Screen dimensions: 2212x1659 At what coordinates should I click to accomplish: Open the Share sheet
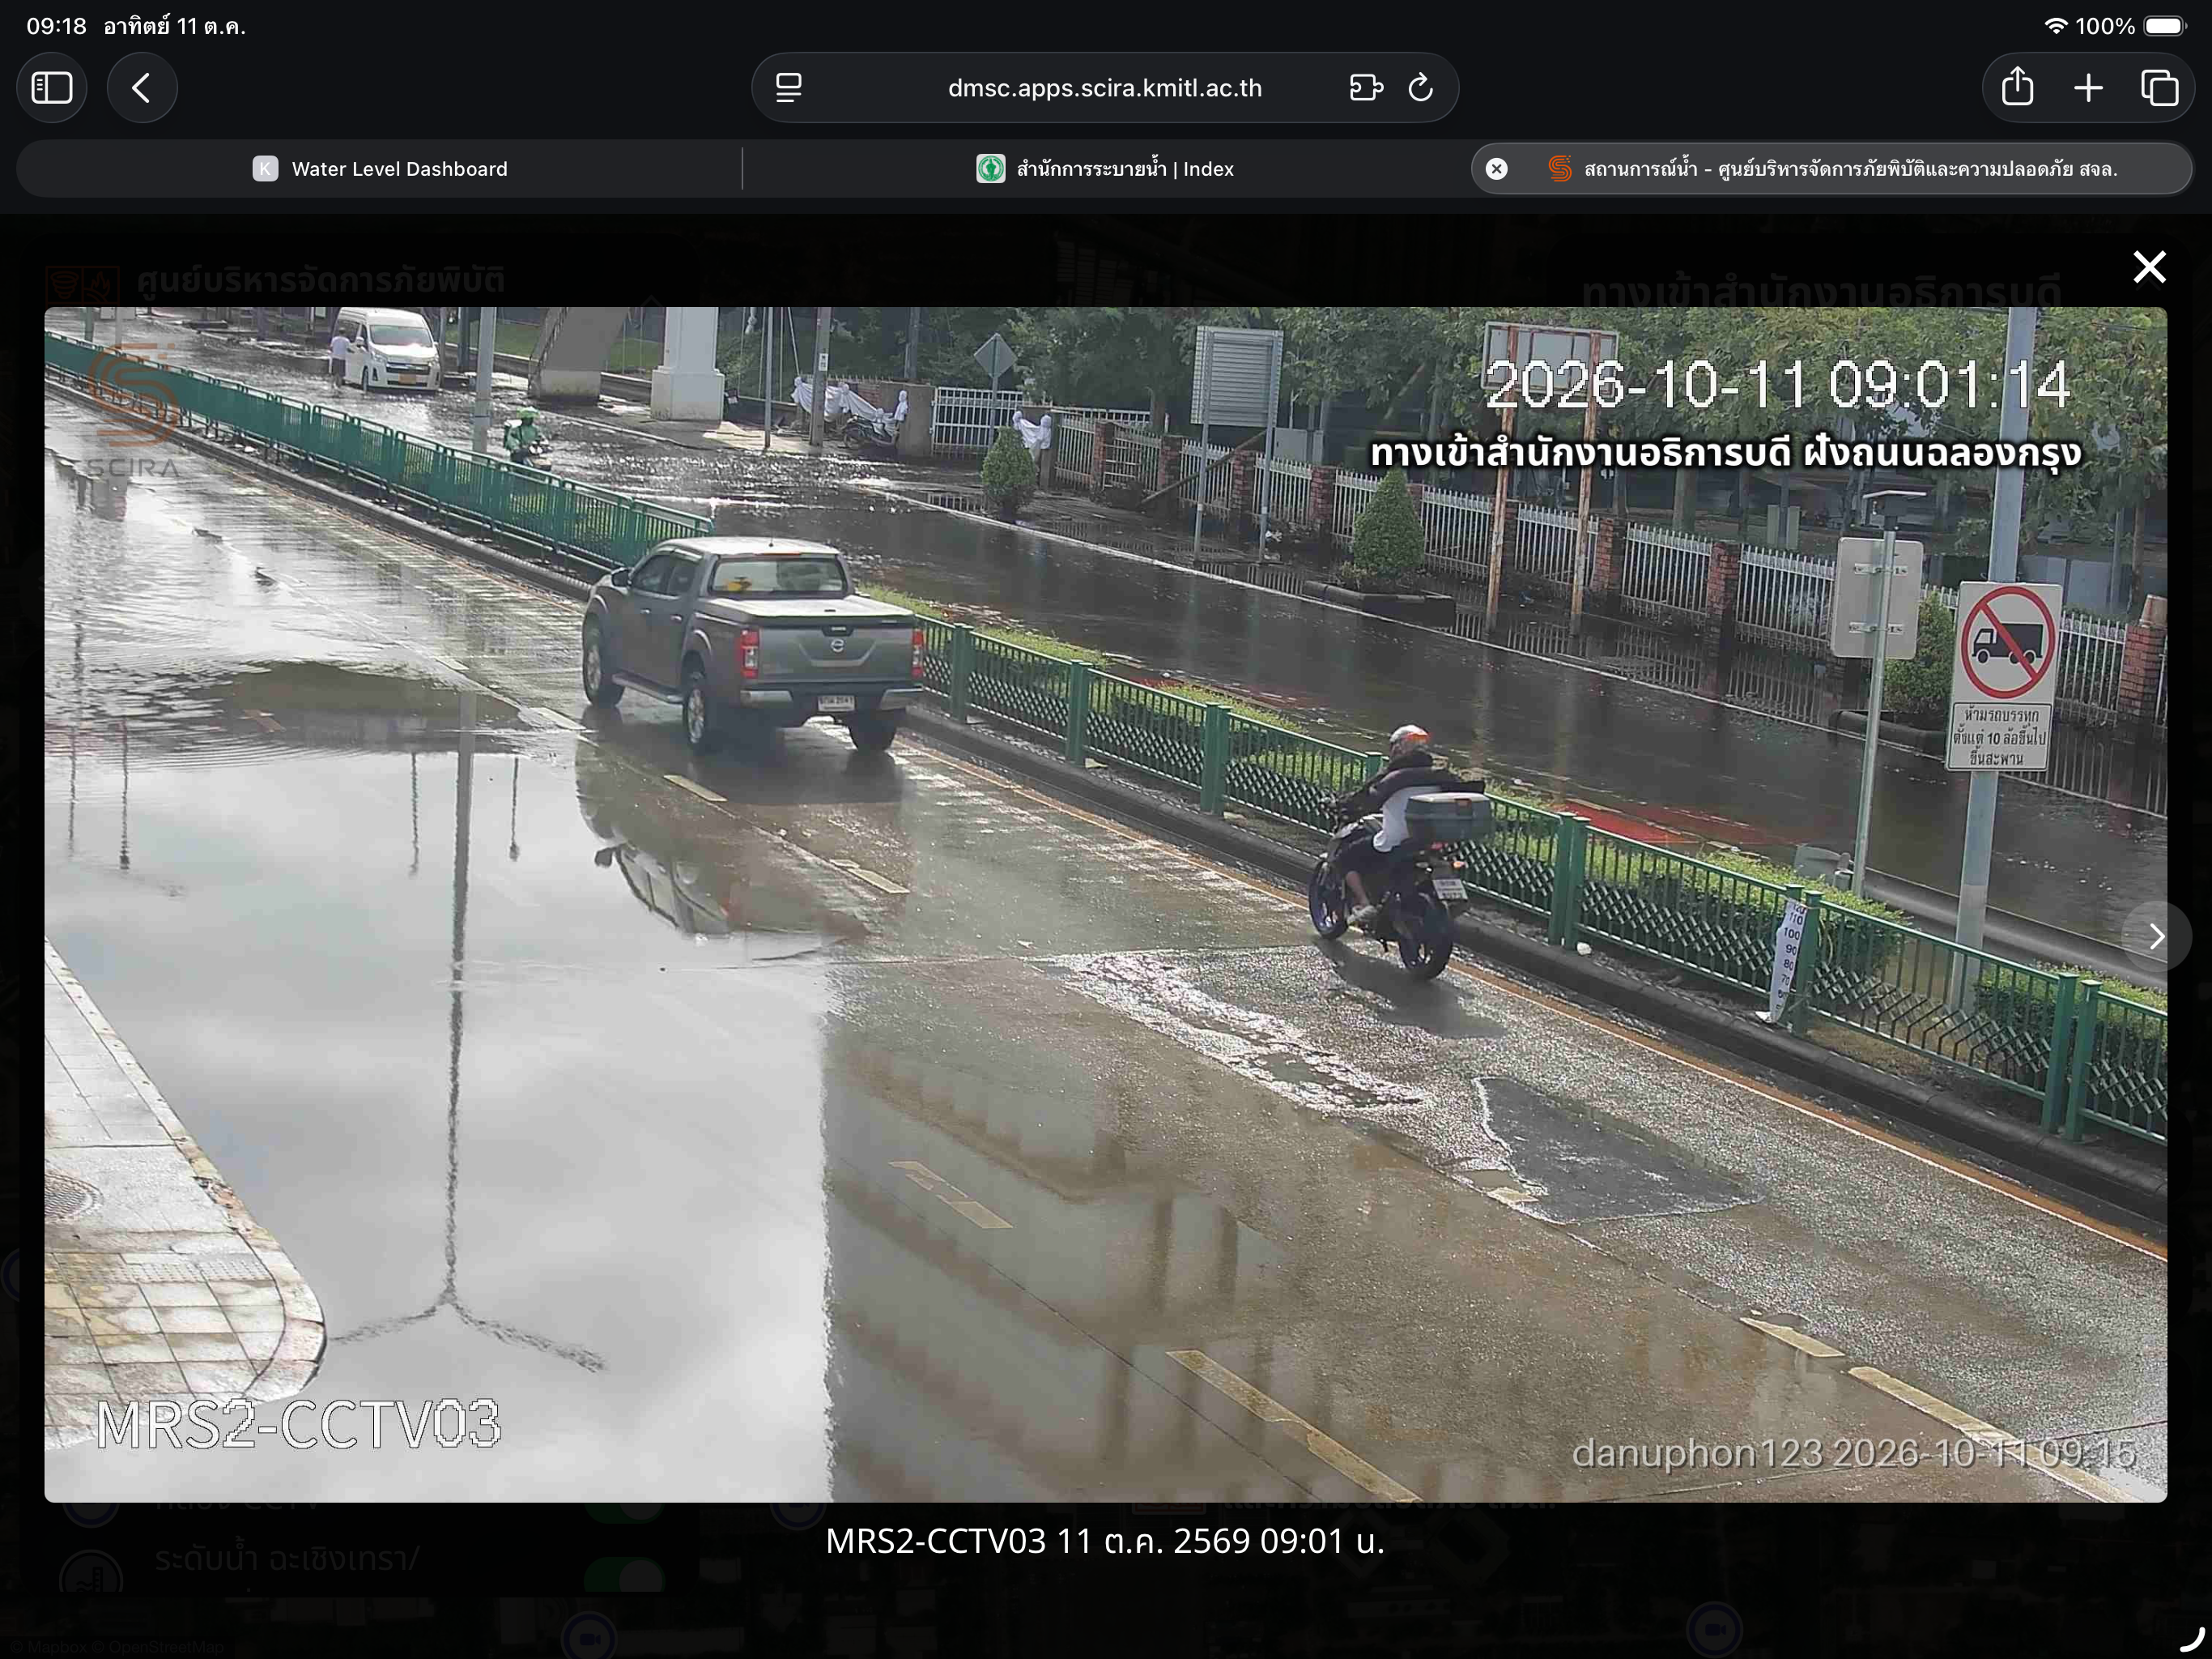2018,87
